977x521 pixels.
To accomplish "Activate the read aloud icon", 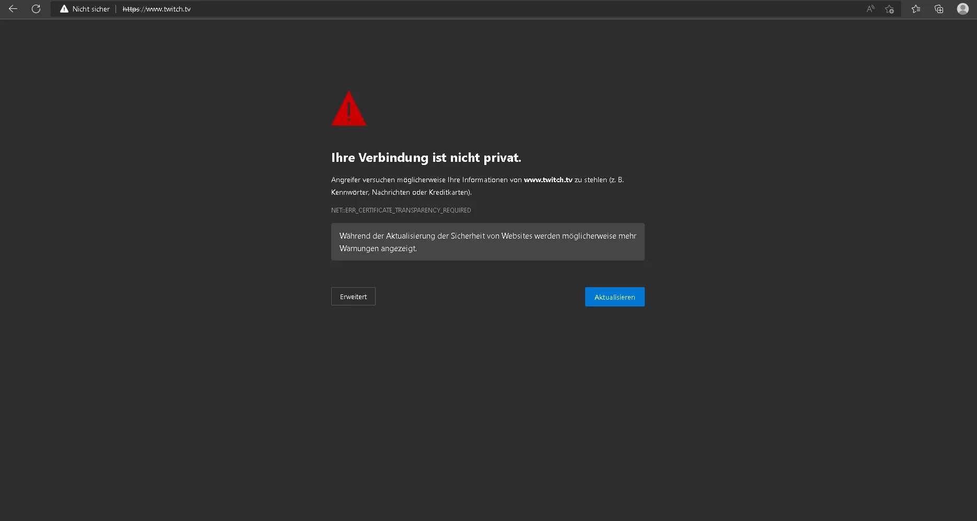I will click(x=870, y=9).
